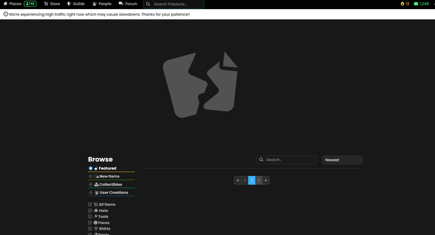Viewport: 435px width, 235px height.
Task: Click the Forum chat bubbles icon
Action: (x=121, y=3)
